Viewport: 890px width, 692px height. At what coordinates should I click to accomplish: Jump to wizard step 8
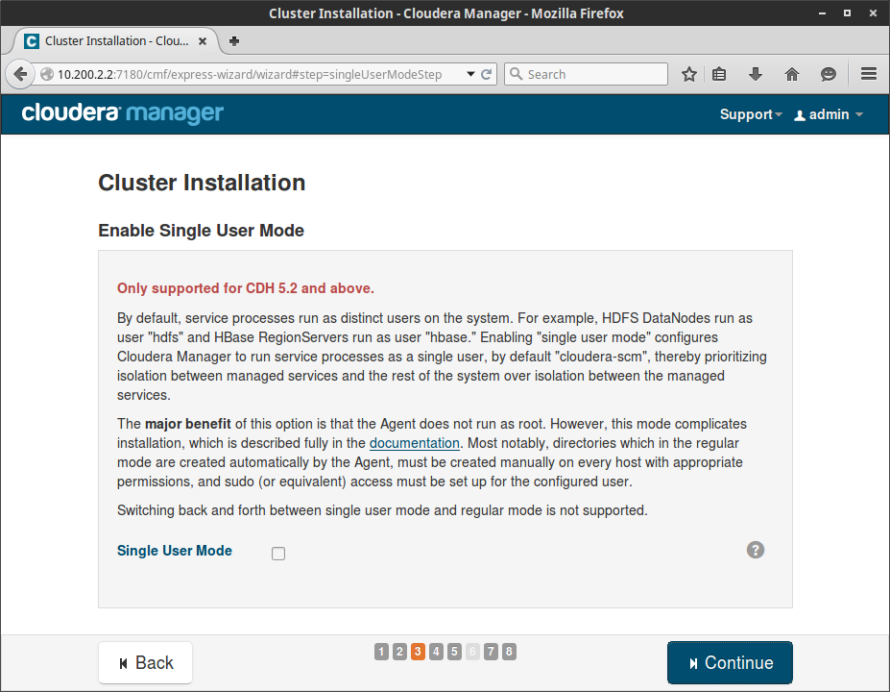tap(509, 652)
